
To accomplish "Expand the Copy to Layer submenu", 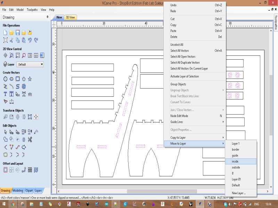I will tap(195, 138).
